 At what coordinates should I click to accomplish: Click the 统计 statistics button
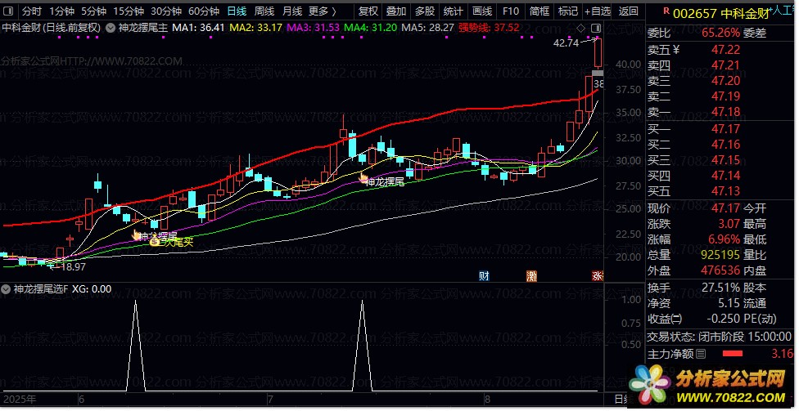coord(453,11)
